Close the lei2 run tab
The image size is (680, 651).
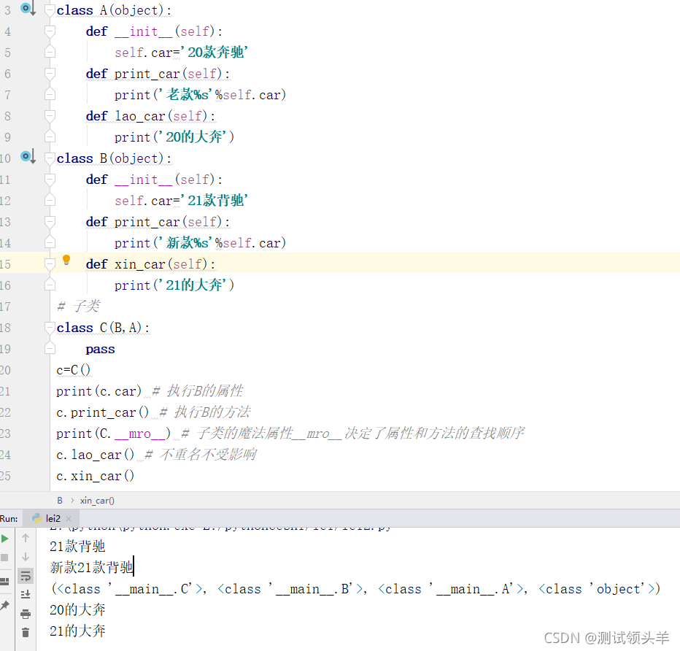point(69,519)
